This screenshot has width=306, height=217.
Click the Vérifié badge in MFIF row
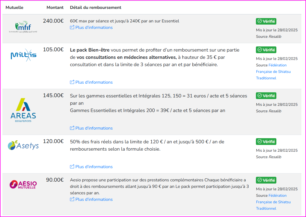[266, 21]
